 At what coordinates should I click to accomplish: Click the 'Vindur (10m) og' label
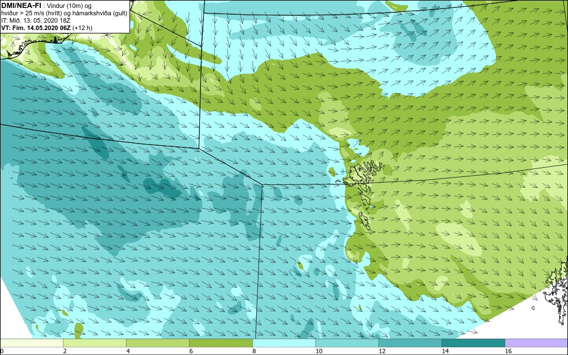click(x=69, y=6)
